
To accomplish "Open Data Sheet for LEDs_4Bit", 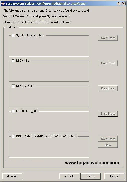I will click(108, 63).
